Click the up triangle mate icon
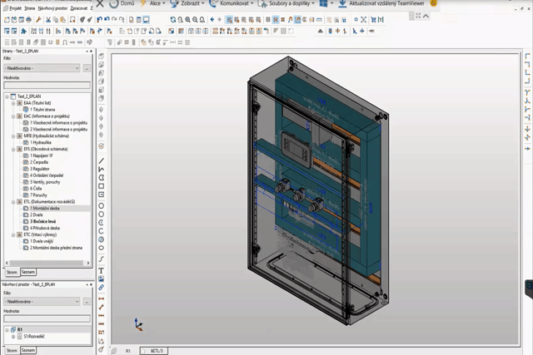The image size is (533, 355). tap(320, 32)
